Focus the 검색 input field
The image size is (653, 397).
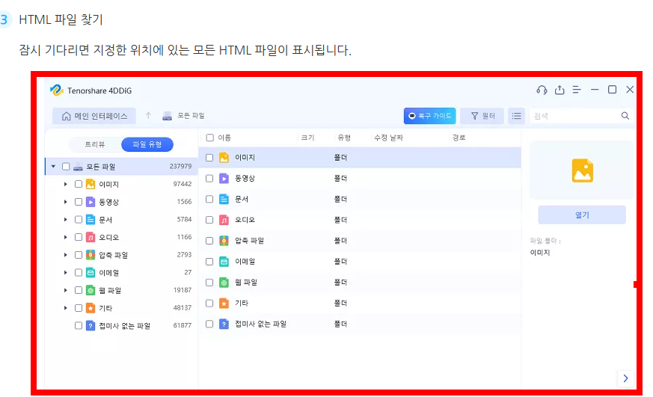coord(574,116)
